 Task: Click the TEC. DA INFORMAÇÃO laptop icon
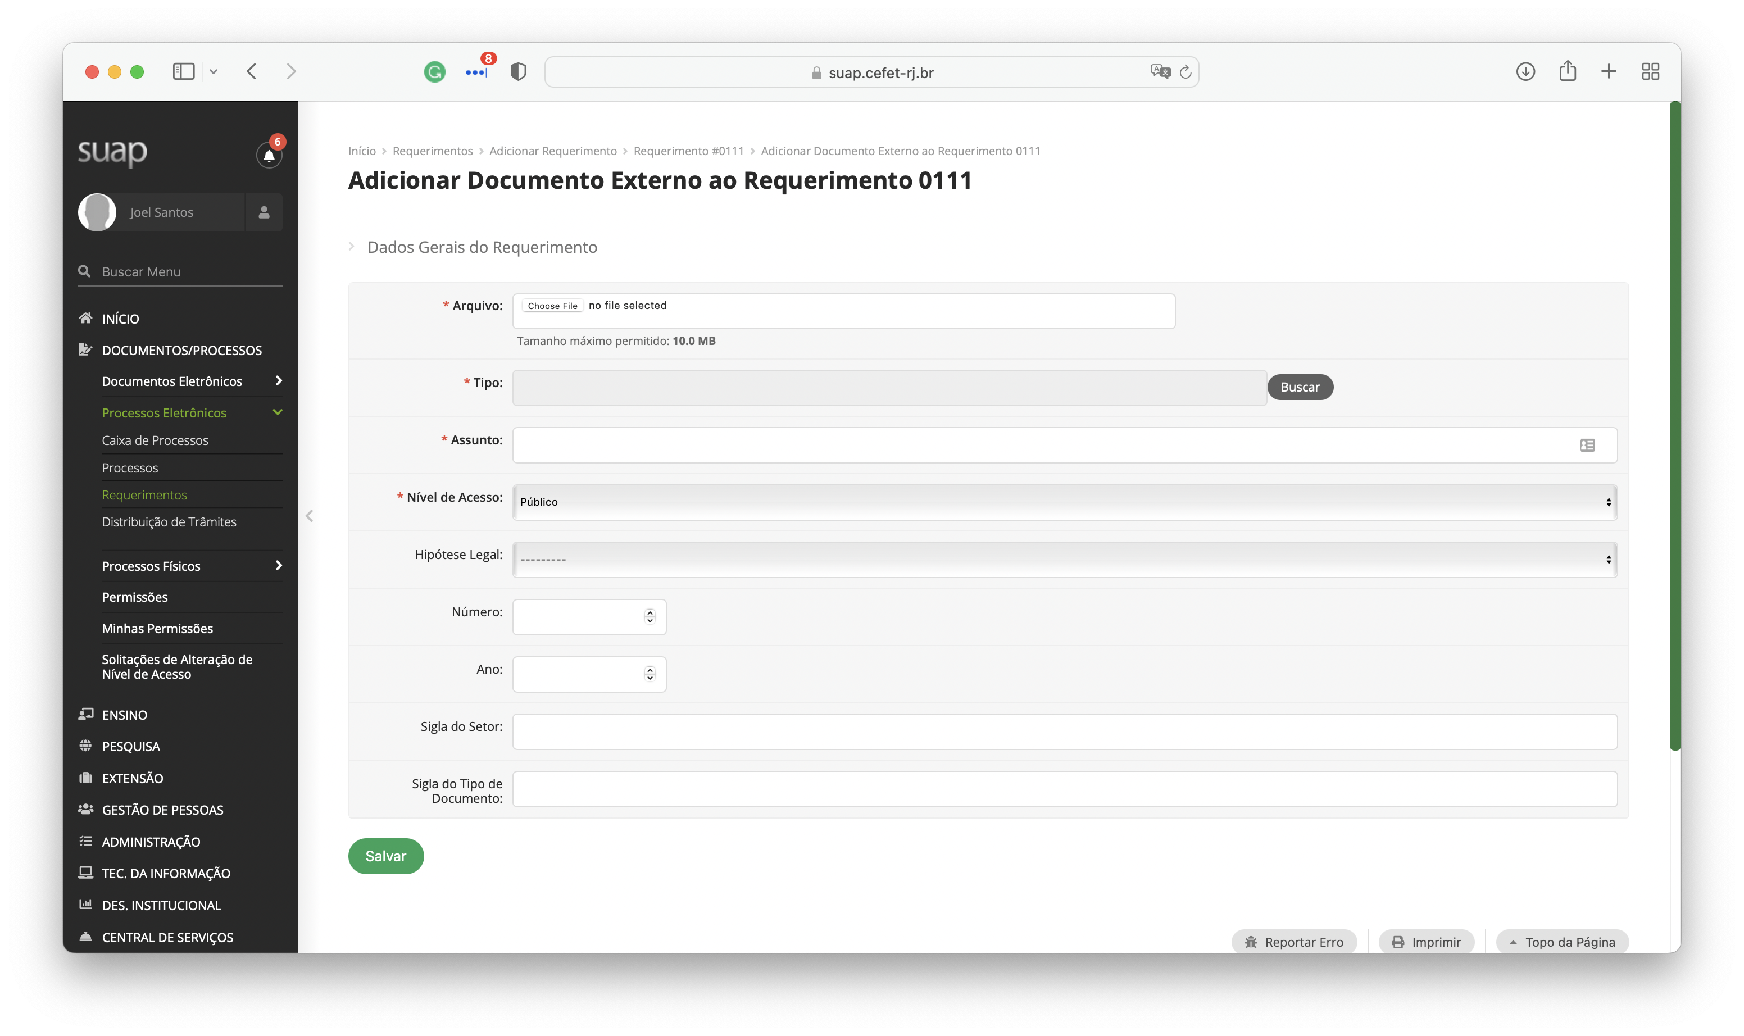tap(85, 873)
